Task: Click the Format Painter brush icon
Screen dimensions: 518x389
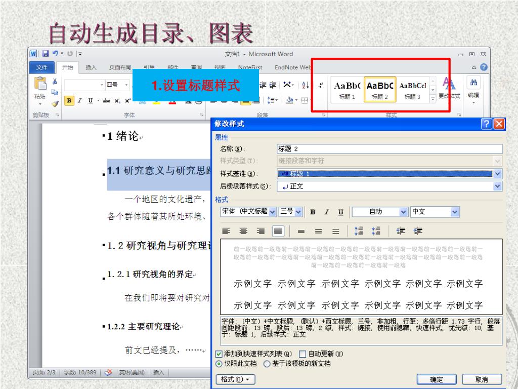Action: (55, 103)
